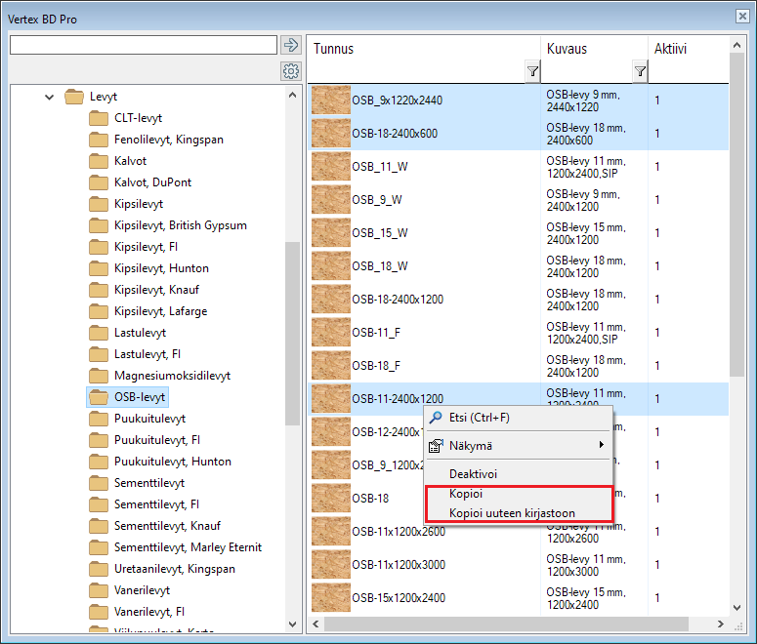Click the Näkymä menu icon

coord(436,445)
